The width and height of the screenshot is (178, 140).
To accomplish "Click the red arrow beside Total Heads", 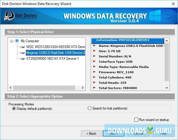I will pos(94,82).
